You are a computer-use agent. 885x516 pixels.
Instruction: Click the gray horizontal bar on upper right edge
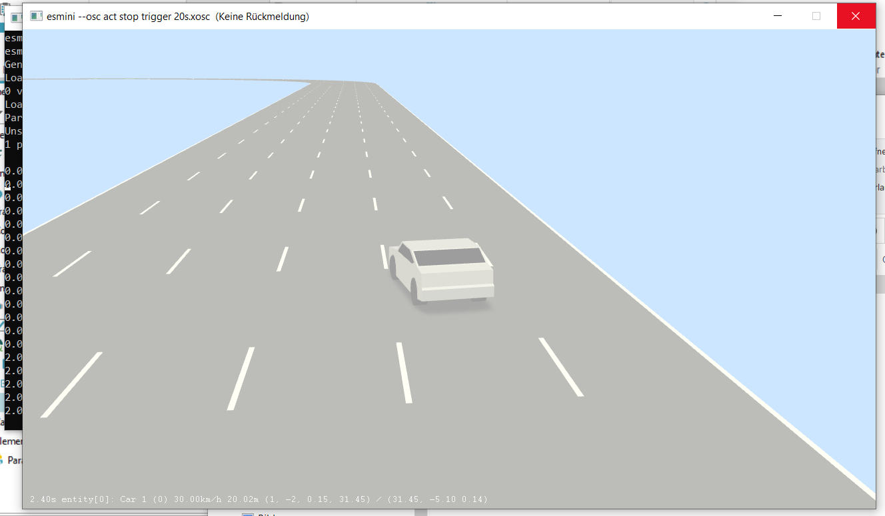[x=881, y=87]
